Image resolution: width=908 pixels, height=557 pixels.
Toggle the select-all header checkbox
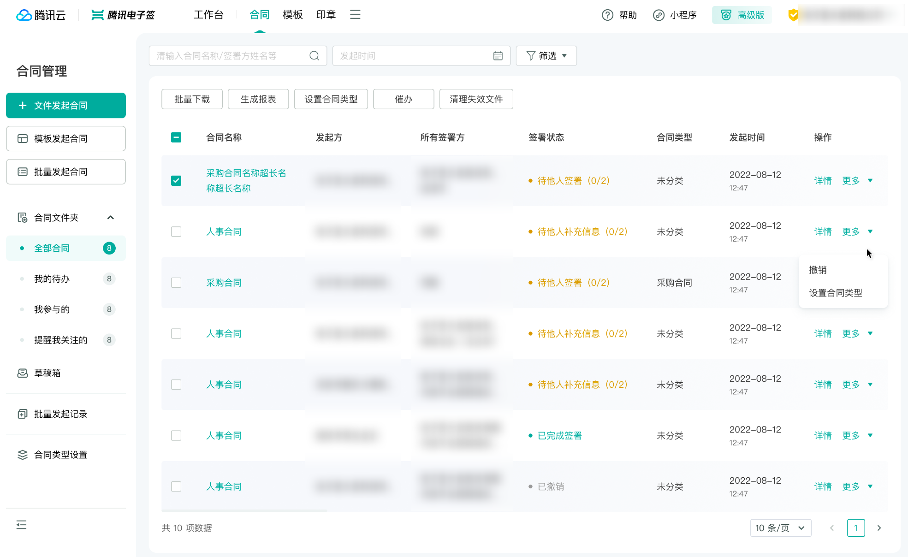pos(176,137)
